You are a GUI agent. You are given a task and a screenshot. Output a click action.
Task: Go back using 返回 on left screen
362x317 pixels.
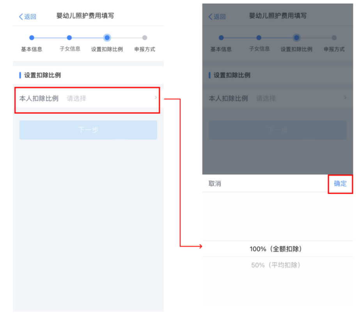point(27,17)
